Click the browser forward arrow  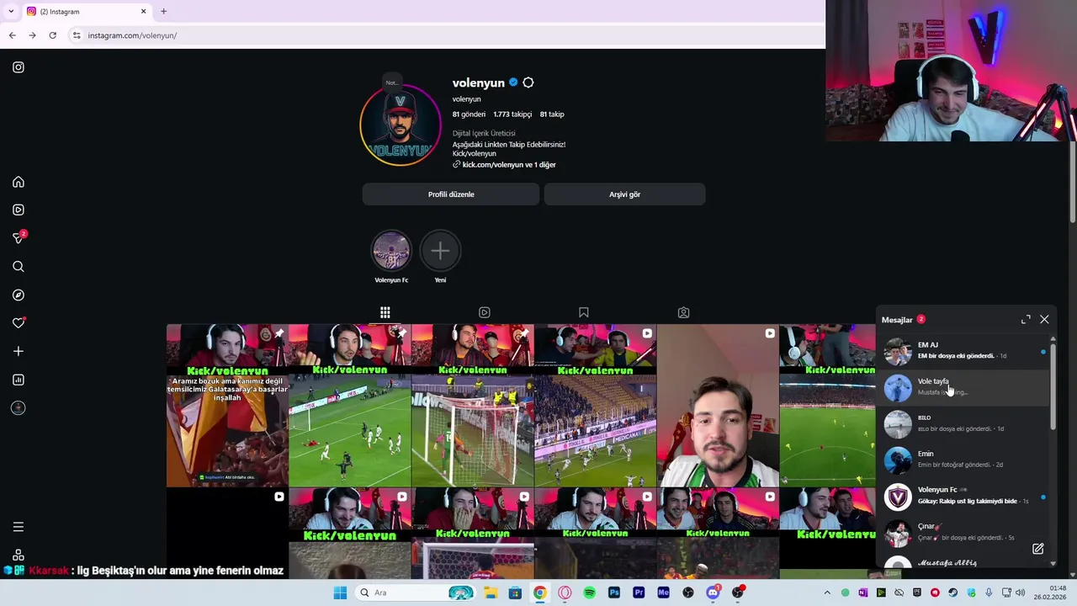pos(32,35)
